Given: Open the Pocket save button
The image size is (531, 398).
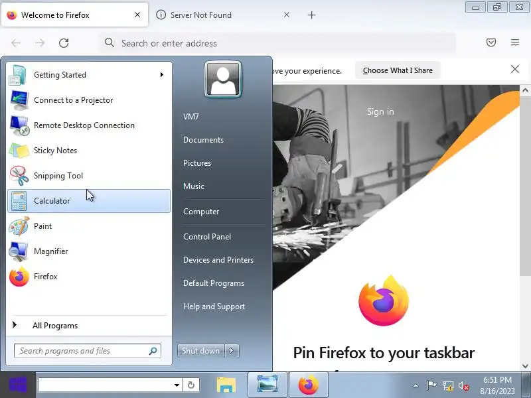Looking at the screenshot, I should click(491, 42).
